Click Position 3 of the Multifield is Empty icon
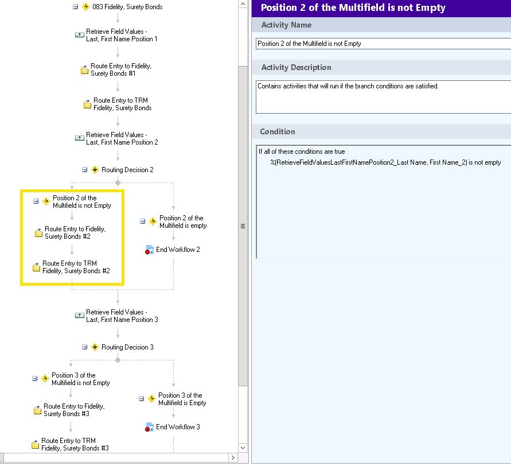The height and width of the screenshot is (466, 511). [151, 398]
